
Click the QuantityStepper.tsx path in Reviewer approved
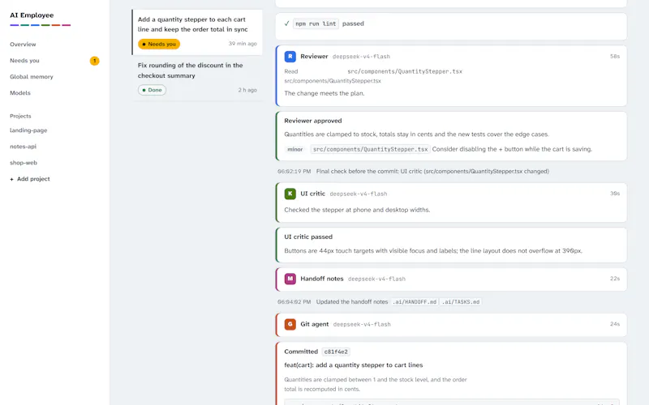coord(371,149)
